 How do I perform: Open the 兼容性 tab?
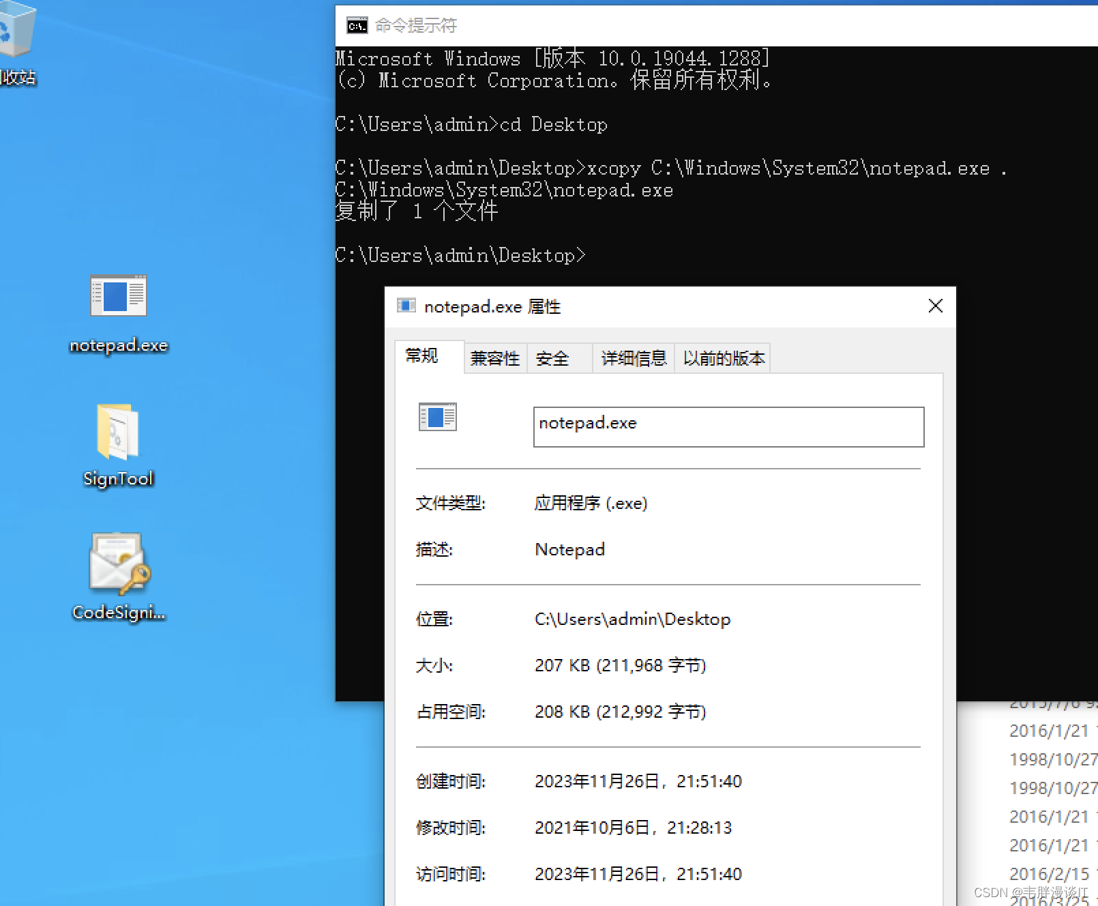point(495,358)
